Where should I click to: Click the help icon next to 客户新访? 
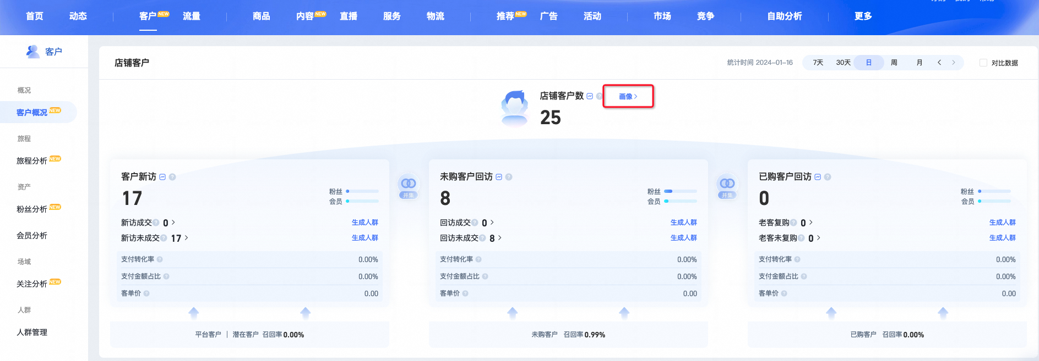coord(172,177)
